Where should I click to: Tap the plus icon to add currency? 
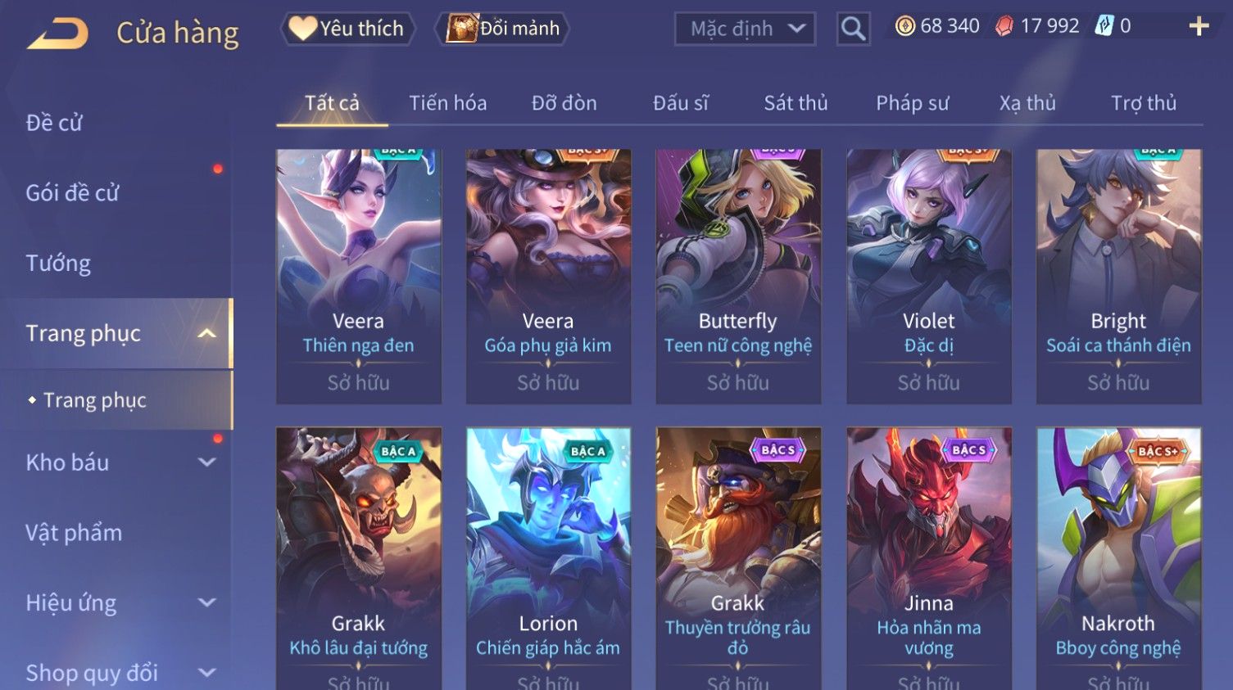(x=1199, y=27)
